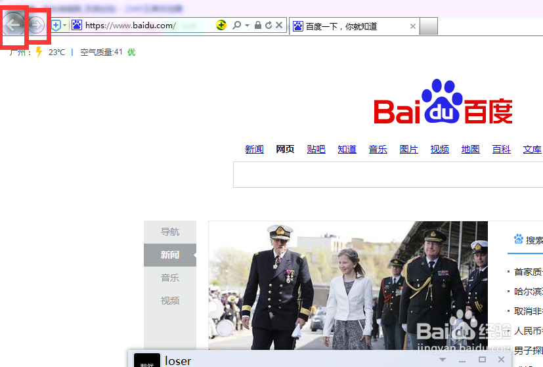This screenshot has height=367, width=543.
Task: Click the loser popup avatar thumbnail
Action: click(x=147, y=360)
